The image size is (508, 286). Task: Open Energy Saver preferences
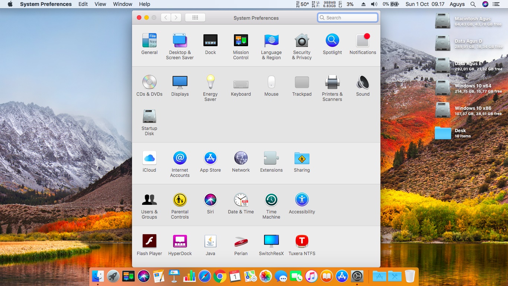[x=210, y=88]
